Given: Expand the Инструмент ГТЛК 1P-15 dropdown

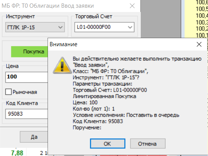Looking at the screenshot, I should click(x=35, y=27).
